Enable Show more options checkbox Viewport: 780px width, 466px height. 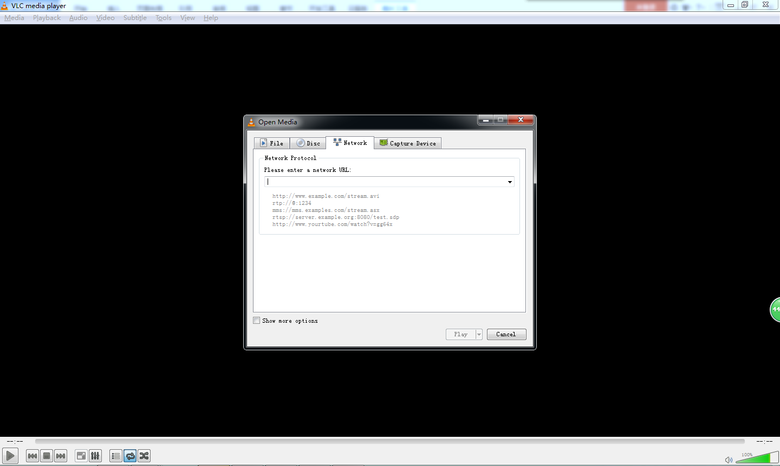pos(257,321)
